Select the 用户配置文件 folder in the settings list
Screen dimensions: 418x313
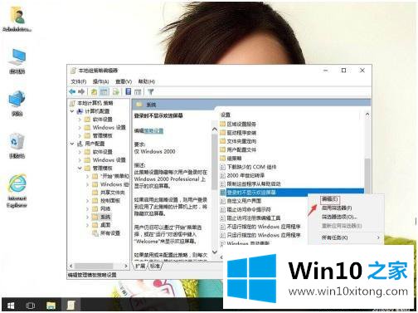tap(238, 149)
